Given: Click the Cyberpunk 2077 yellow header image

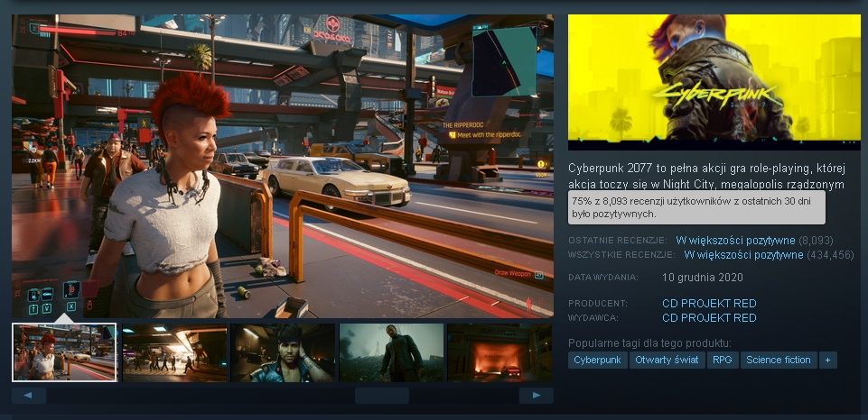Looking at the screenshot, I should click(x=714, y=82).
